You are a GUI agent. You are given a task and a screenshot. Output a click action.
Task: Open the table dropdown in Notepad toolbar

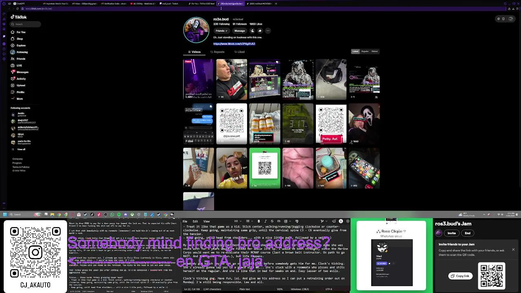pos(287,221)
